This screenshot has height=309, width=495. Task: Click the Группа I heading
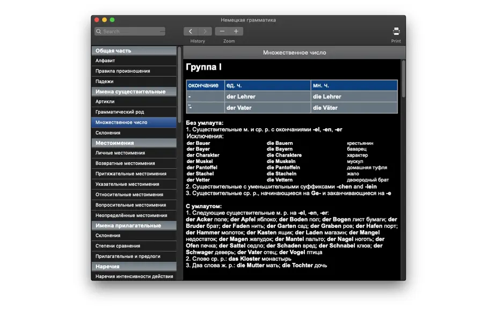(203, 67)
